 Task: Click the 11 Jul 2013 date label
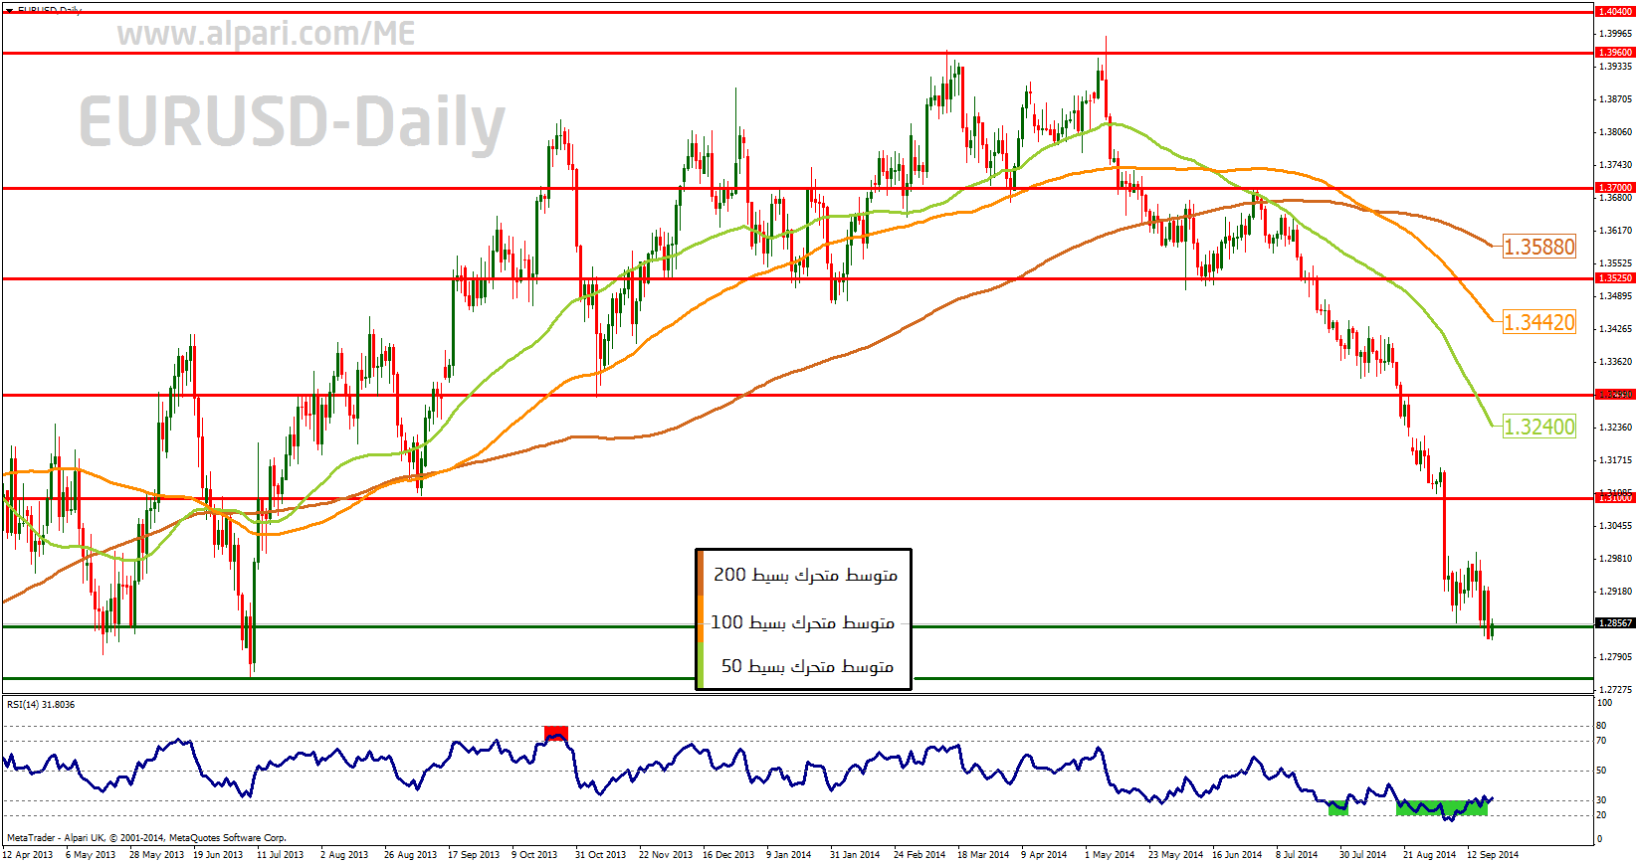280,854
